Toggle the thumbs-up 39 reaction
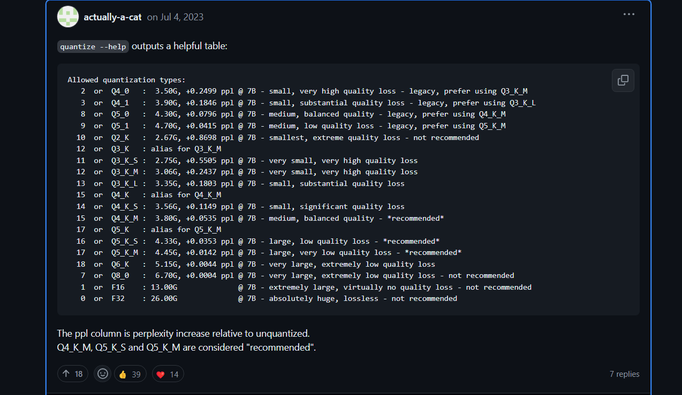 pos(130,374)
